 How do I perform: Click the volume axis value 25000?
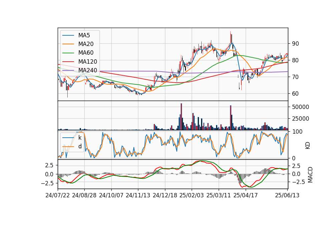(300, 119)
